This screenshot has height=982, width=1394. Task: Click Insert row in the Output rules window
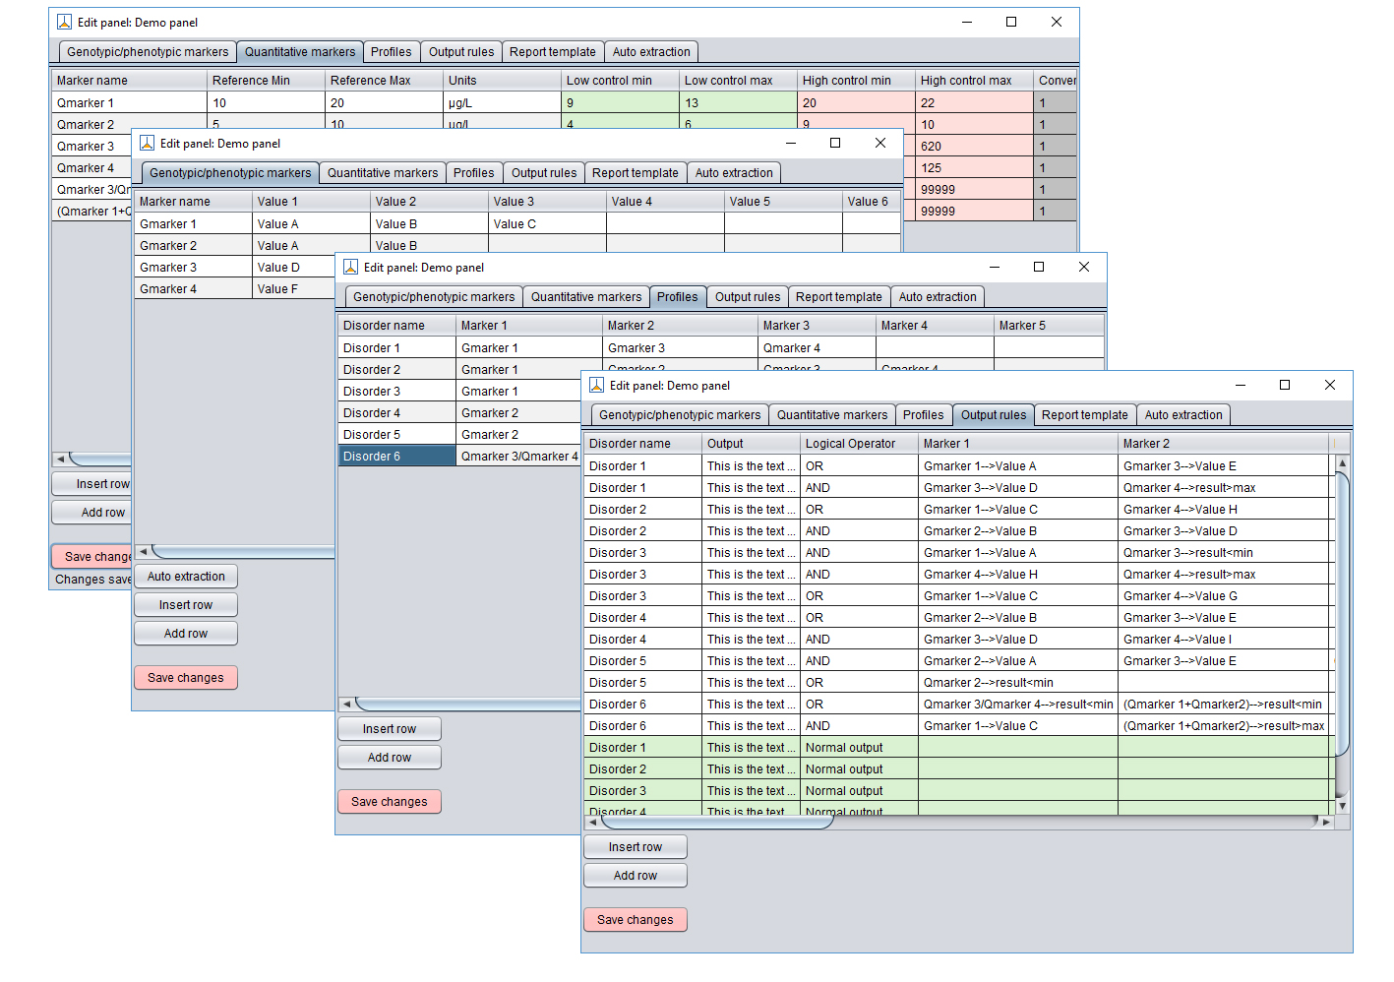pyautogui.click(x=635, y=846)
